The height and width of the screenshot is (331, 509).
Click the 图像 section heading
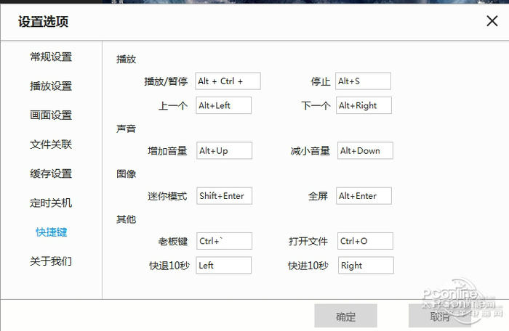click(127, 174)
